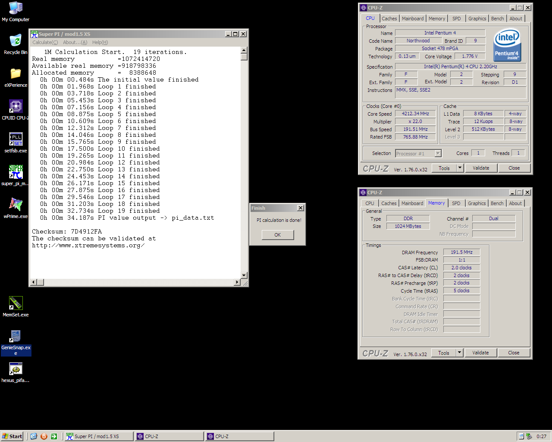
Task: Click the second system tray icon
Action: click(x=529, y=436)
